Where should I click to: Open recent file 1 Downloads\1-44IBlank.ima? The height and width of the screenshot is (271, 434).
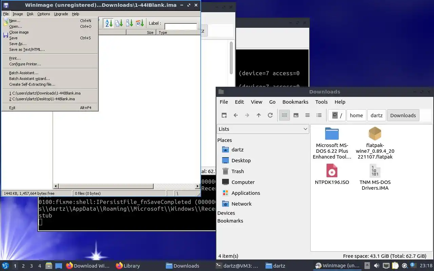point(50,93)
